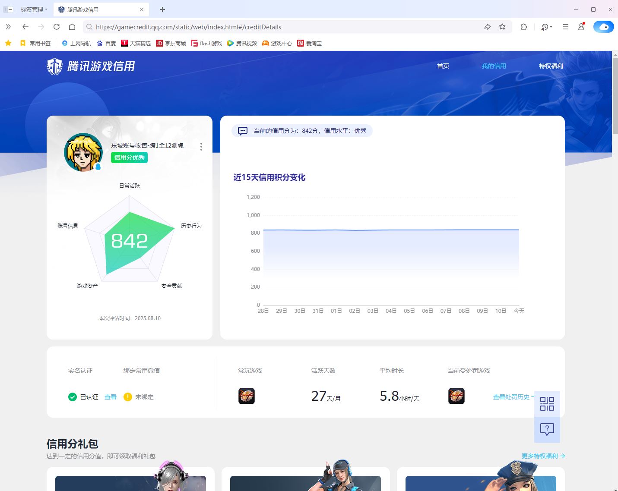The height and width of the screenshot is (491, 618).
Task: Bookmark this page via the star icon
Action: pos(502,27)
